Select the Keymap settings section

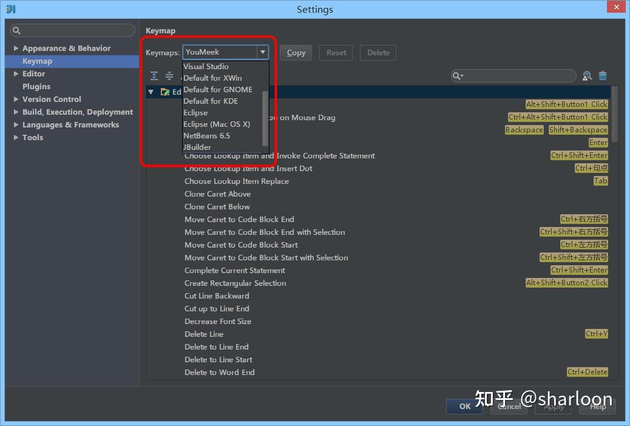[x=38, y=61]
